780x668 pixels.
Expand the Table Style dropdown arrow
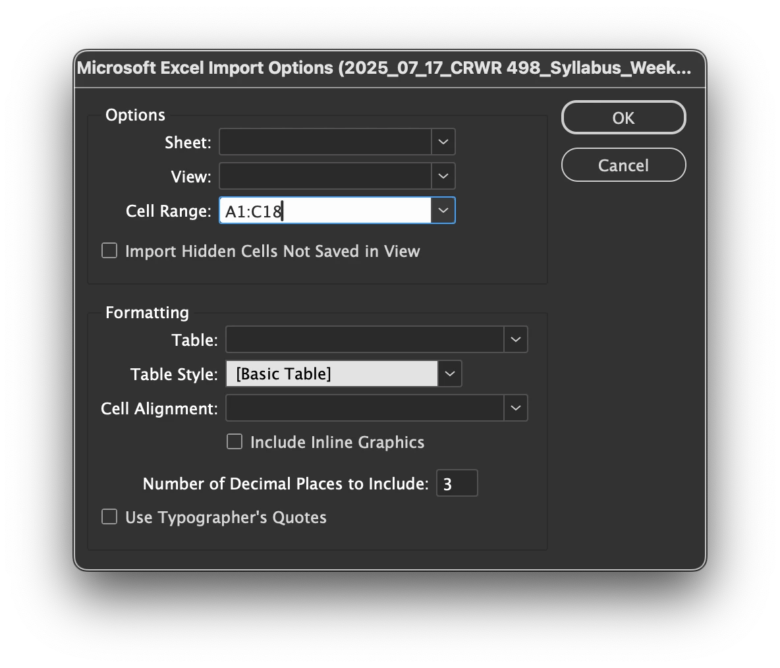(x=450, y=374)
